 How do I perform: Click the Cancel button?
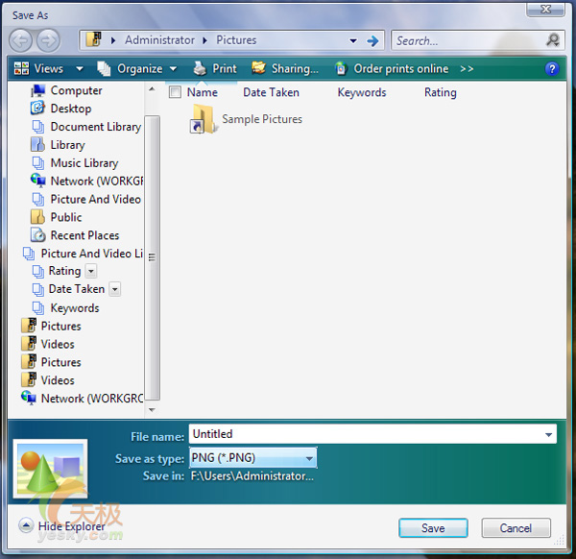coord(516,528)
